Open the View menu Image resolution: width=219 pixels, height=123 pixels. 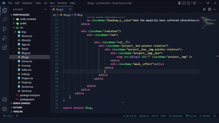click(38, 3)
